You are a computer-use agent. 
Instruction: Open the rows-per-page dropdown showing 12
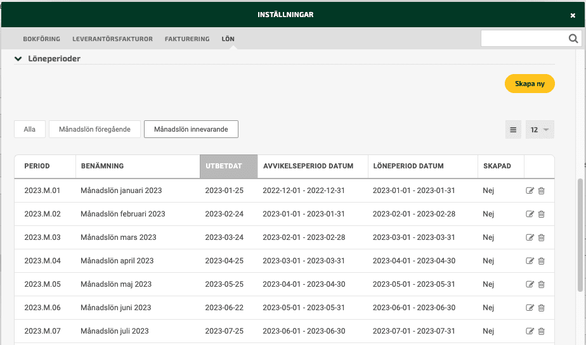click(x=540, y=130)
